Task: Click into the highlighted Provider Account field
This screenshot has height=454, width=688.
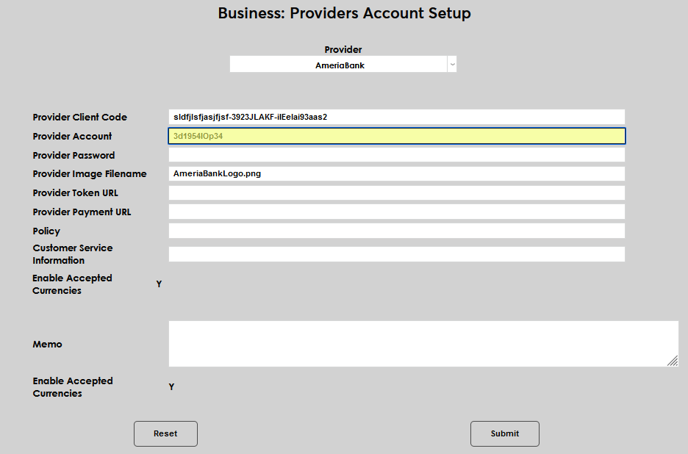Action: (396, 136)
